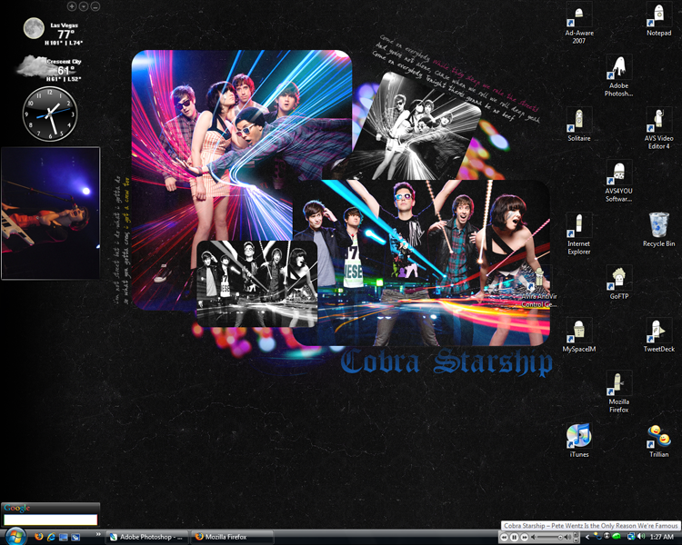Open the Notepad desktop shortcut
Screen dimensions: 682x545
click(658, 20)
